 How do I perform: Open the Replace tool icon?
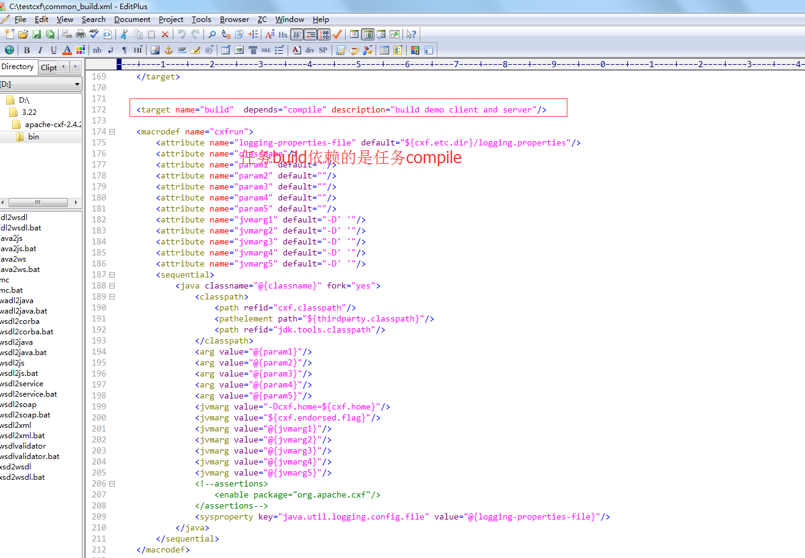tap(226, 34)
